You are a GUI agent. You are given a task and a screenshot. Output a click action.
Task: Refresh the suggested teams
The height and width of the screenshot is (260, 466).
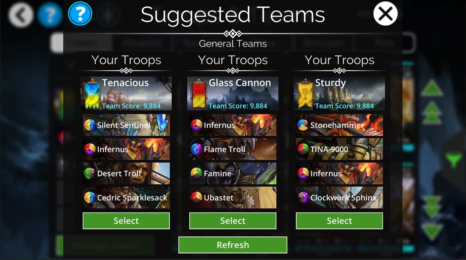233,245
